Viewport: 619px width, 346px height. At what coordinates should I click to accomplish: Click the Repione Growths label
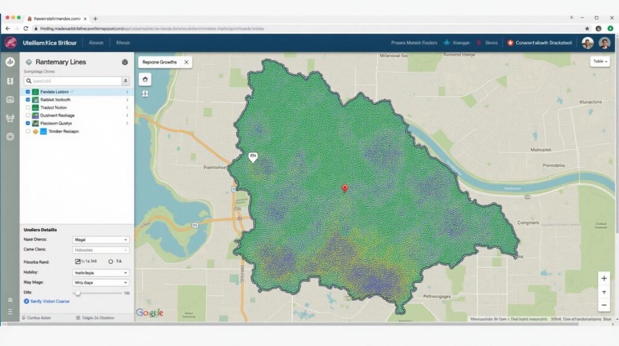[160, 62]
